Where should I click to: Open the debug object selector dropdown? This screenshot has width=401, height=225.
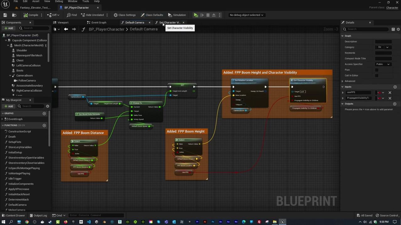[x=247, y=15]
